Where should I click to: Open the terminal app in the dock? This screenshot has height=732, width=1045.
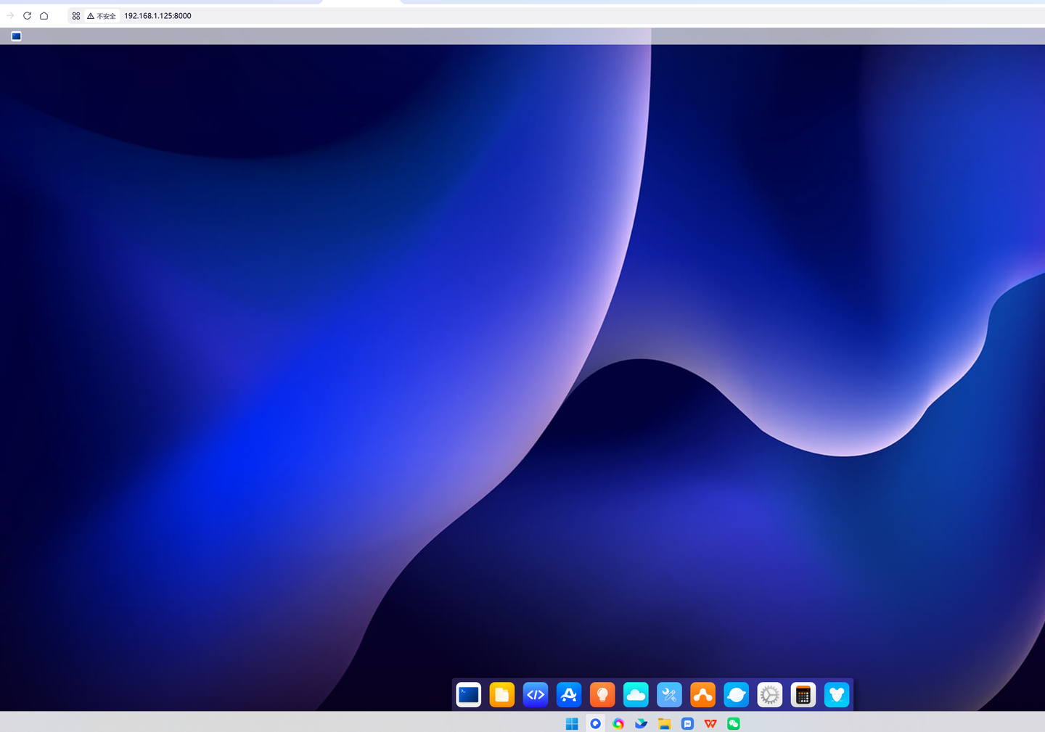pos(468,695)
